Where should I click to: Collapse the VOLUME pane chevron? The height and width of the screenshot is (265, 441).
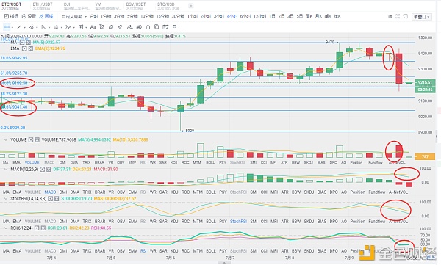[5, 139]
